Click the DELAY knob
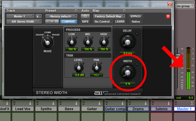The width and height of the screenshot is (196, 121). [x=127, y=42]
